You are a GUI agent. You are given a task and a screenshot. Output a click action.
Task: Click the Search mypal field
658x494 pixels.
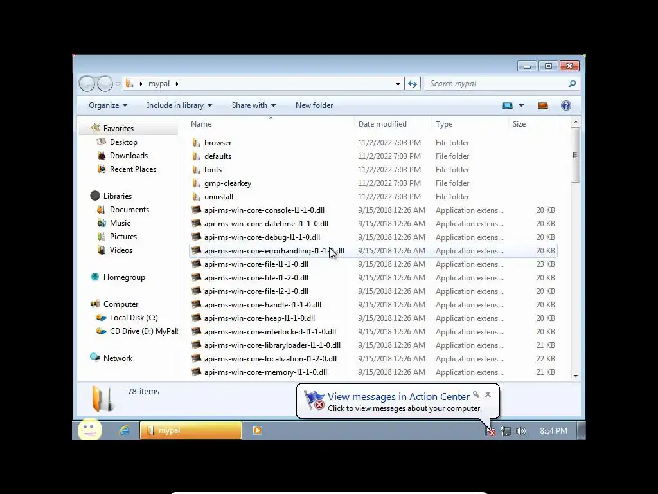pos(502,84)
